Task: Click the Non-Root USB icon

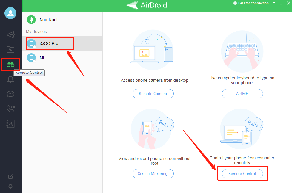Action: (31, 19)
